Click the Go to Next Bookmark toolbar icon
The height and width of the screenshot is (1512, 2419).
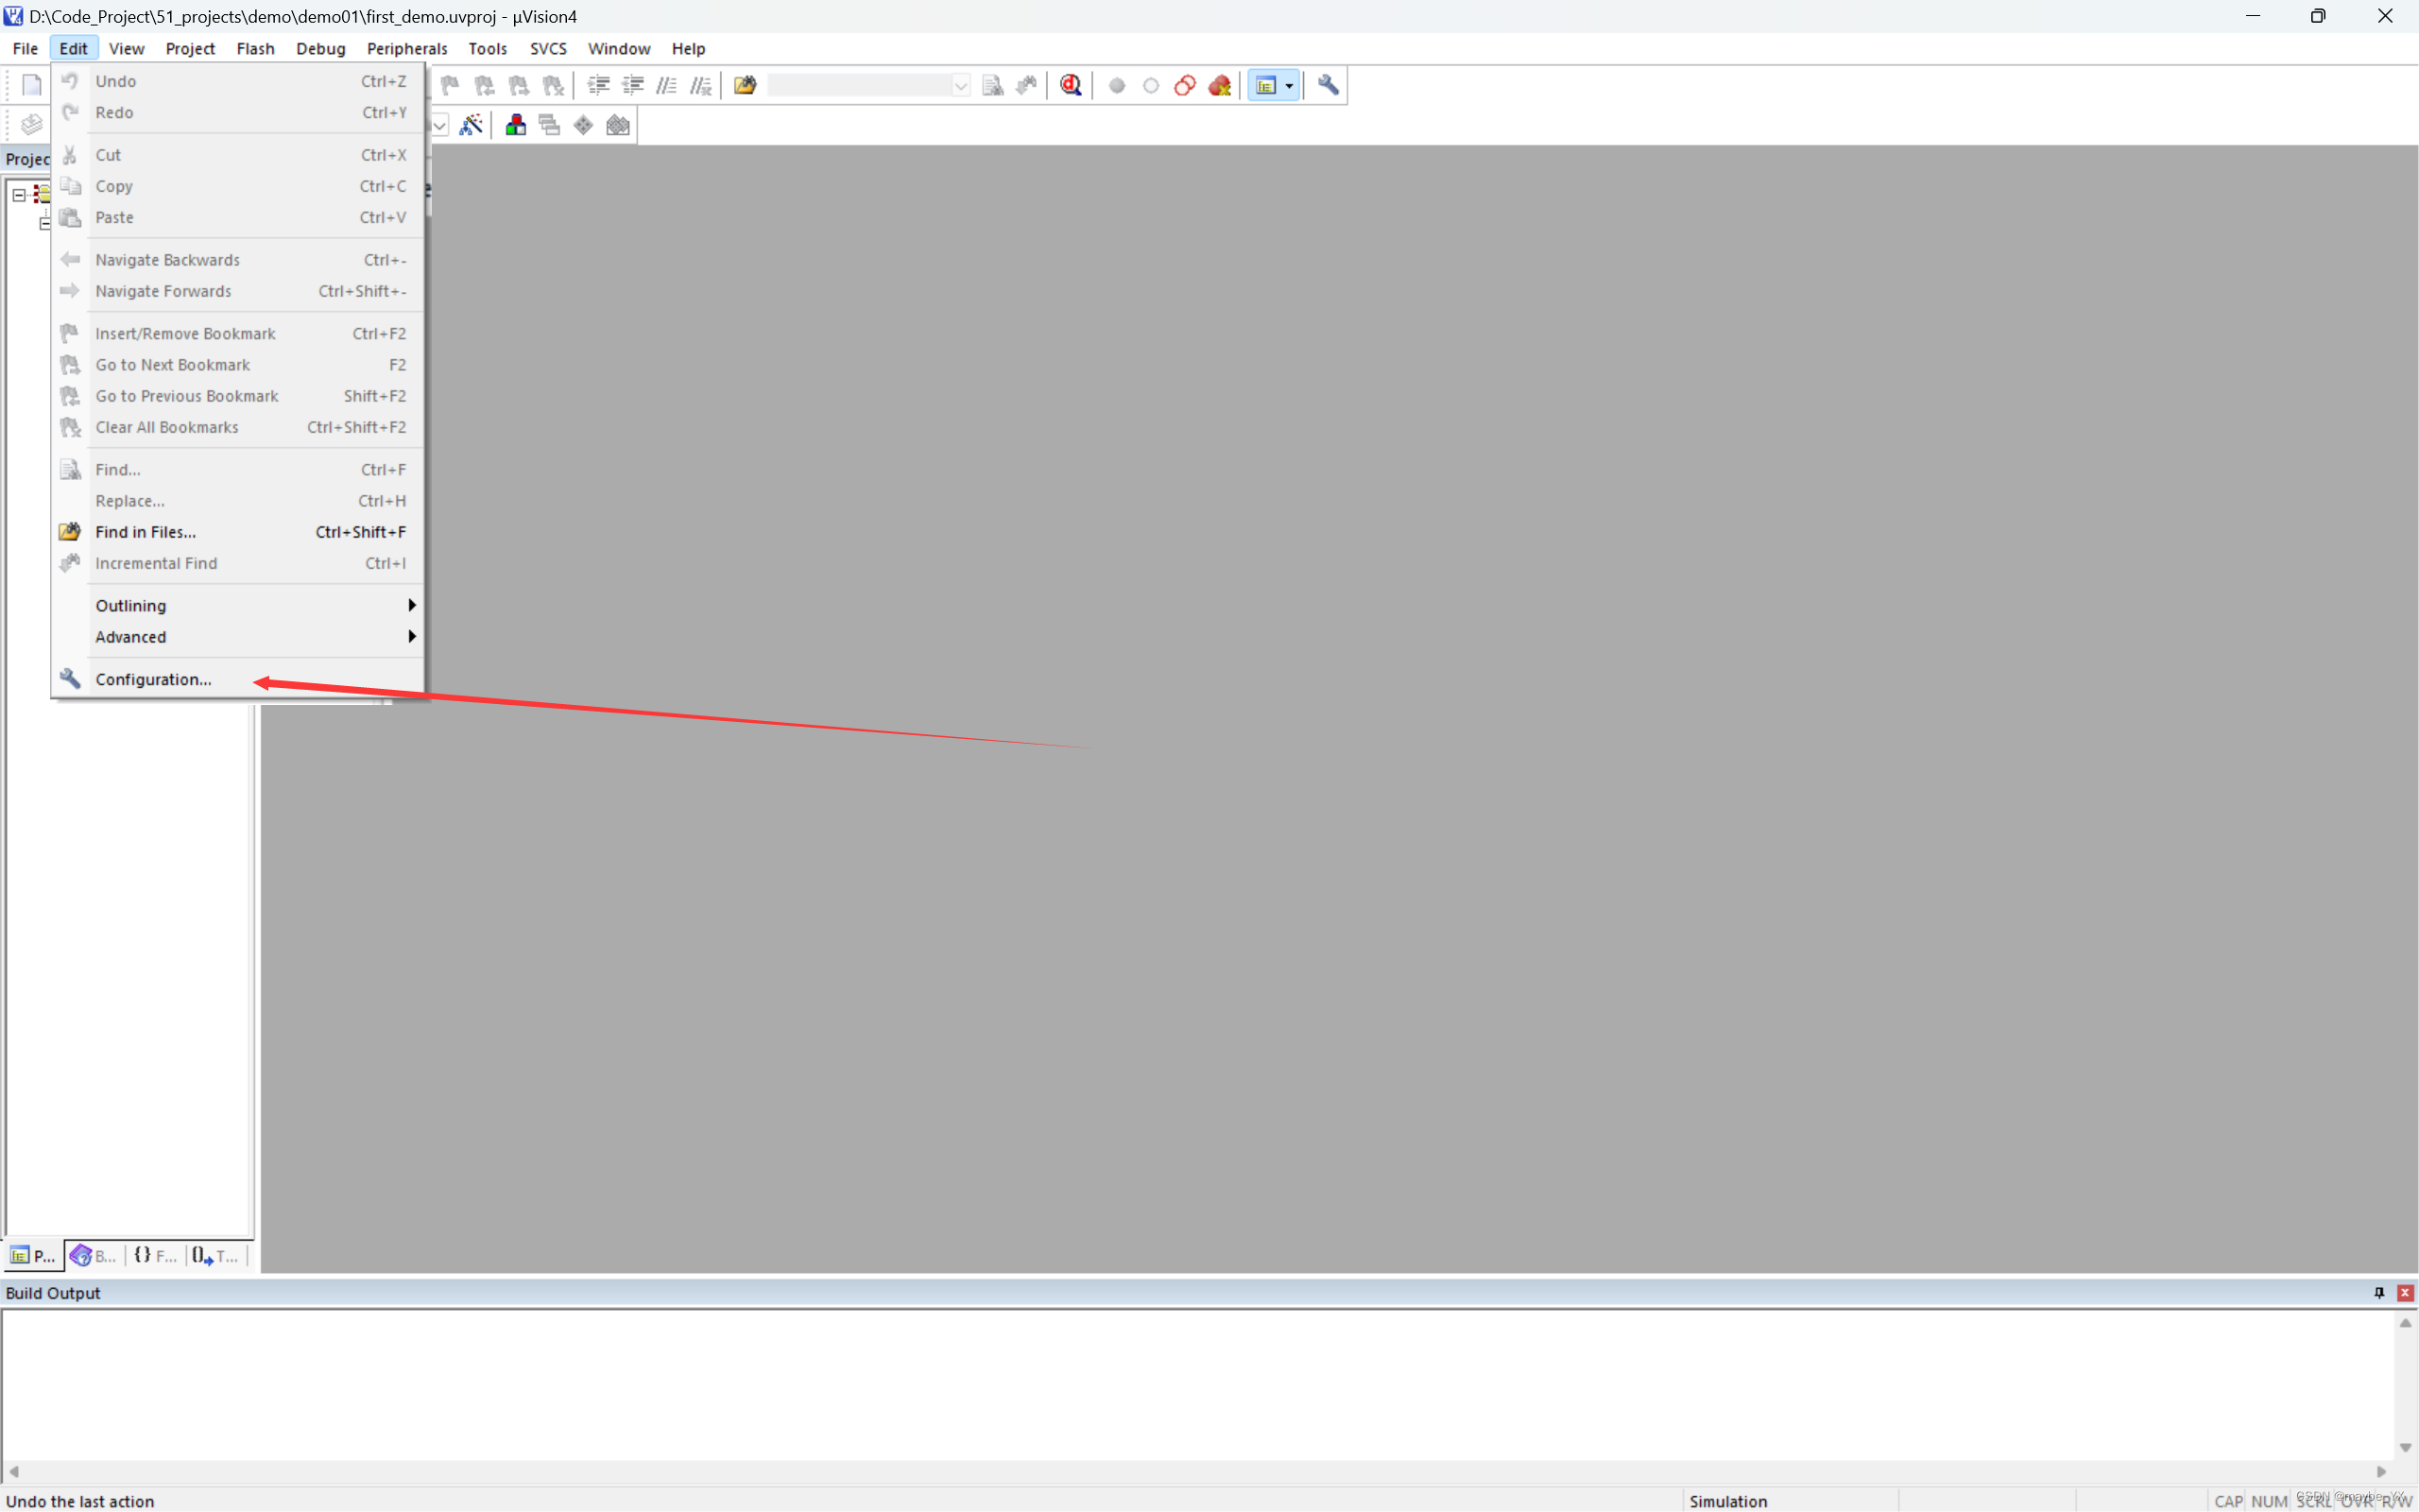[519, 85]
